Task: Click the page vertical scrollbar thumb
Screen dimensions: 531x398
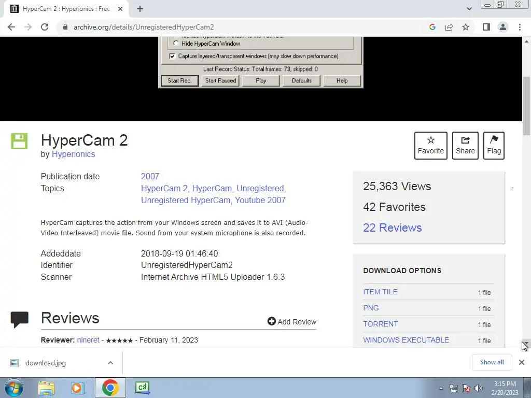Action: 526,106
